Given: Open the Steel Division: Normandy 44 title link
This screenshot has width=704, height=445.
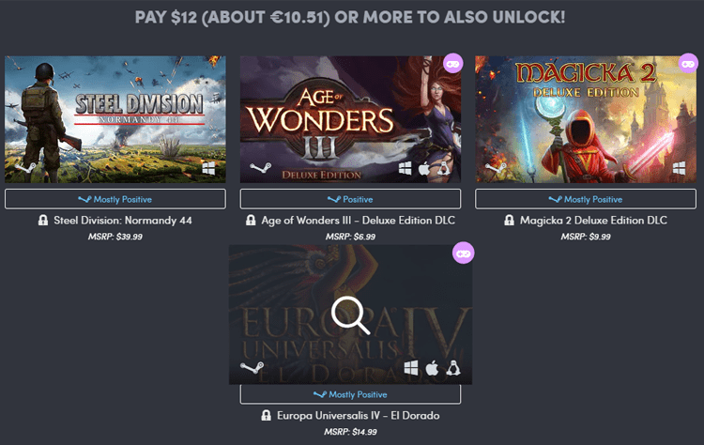Looking at the screenshot, I should (123, 221).
